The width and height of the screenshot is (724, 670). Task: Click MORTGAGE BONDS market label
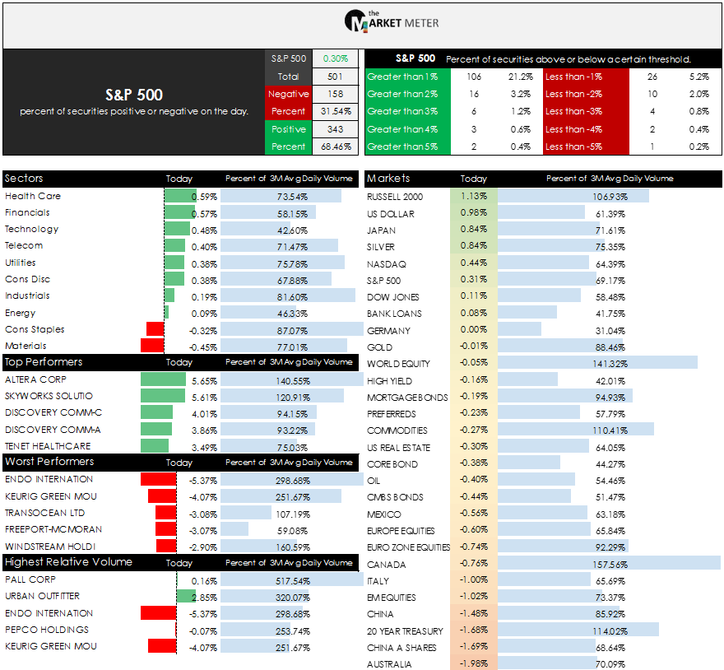pyautogui.click(x=407, y=398)
